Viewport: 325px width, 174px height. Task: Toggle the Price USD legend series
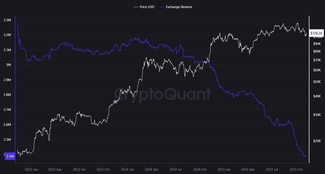pyautogui.click(x=147, y=7)
